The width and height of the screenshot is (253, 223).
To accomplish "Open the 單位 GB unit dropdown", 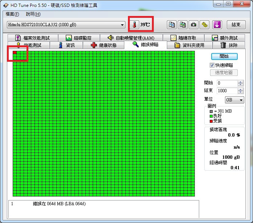I will tap(234, 100).
